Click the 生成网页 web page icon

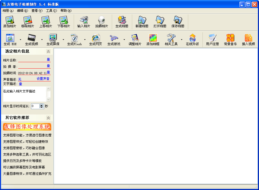(95, 39)
